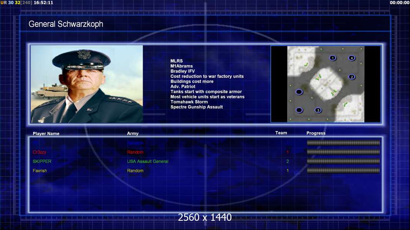The height and width of the screenshot is (230, 410).
Task: Select start position marker 3 on the map
Action: 318,110
